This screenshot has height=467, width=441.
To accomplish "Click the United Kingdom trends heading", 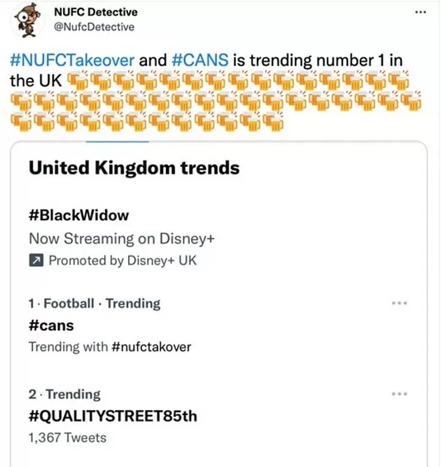I will (134, 168).
